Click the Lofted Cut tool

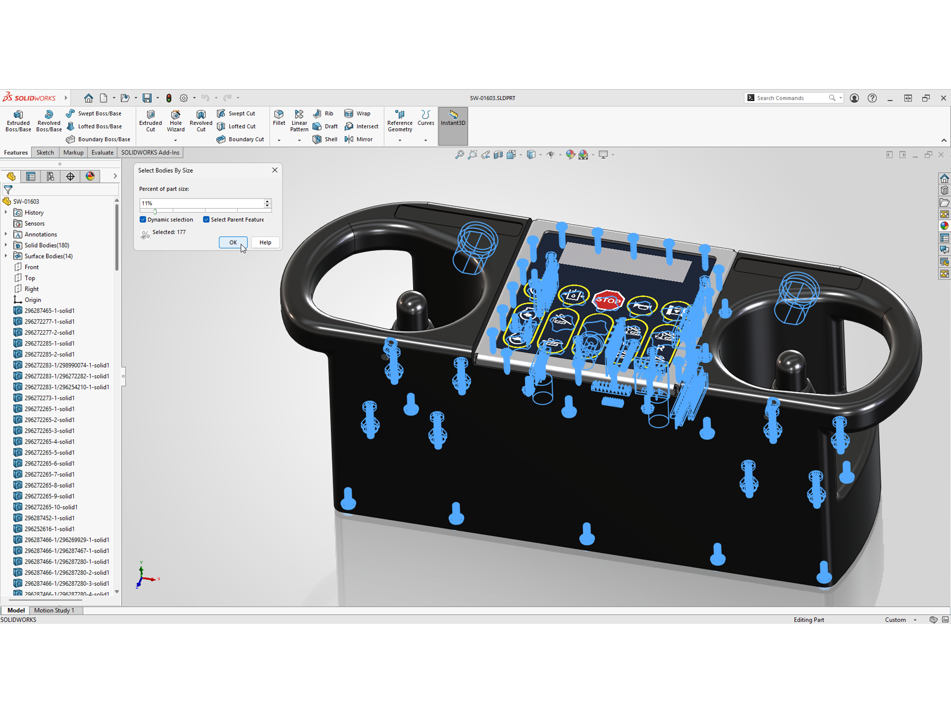[x=236, y=126]
